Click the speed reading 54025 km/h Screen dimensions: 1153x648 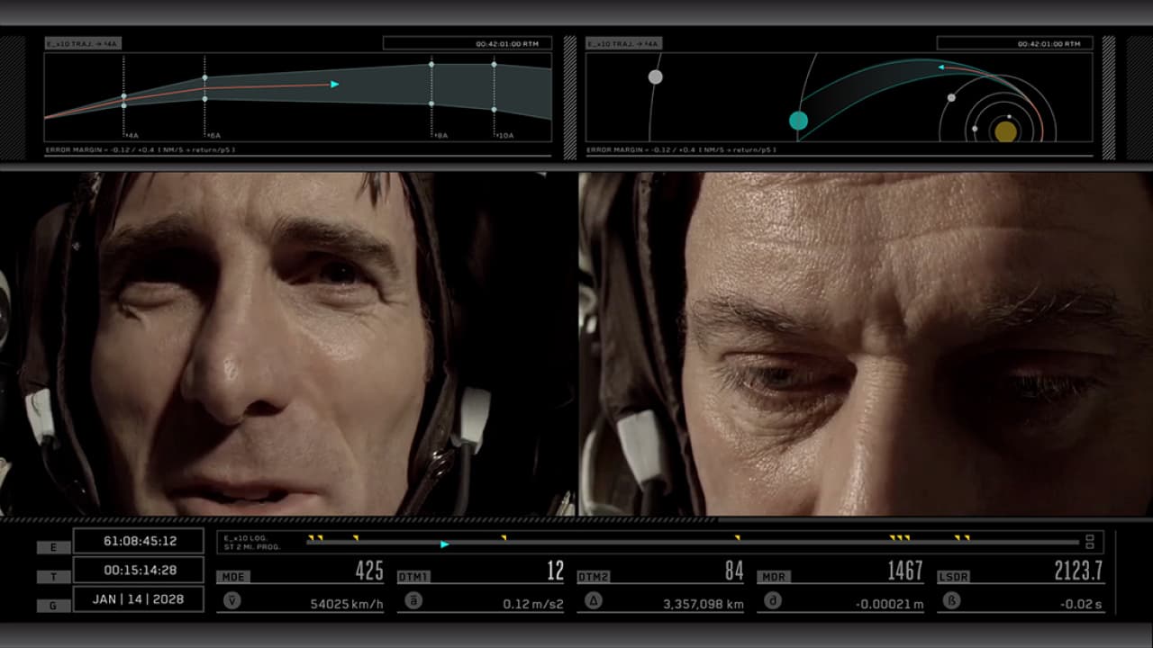point(347,605)
